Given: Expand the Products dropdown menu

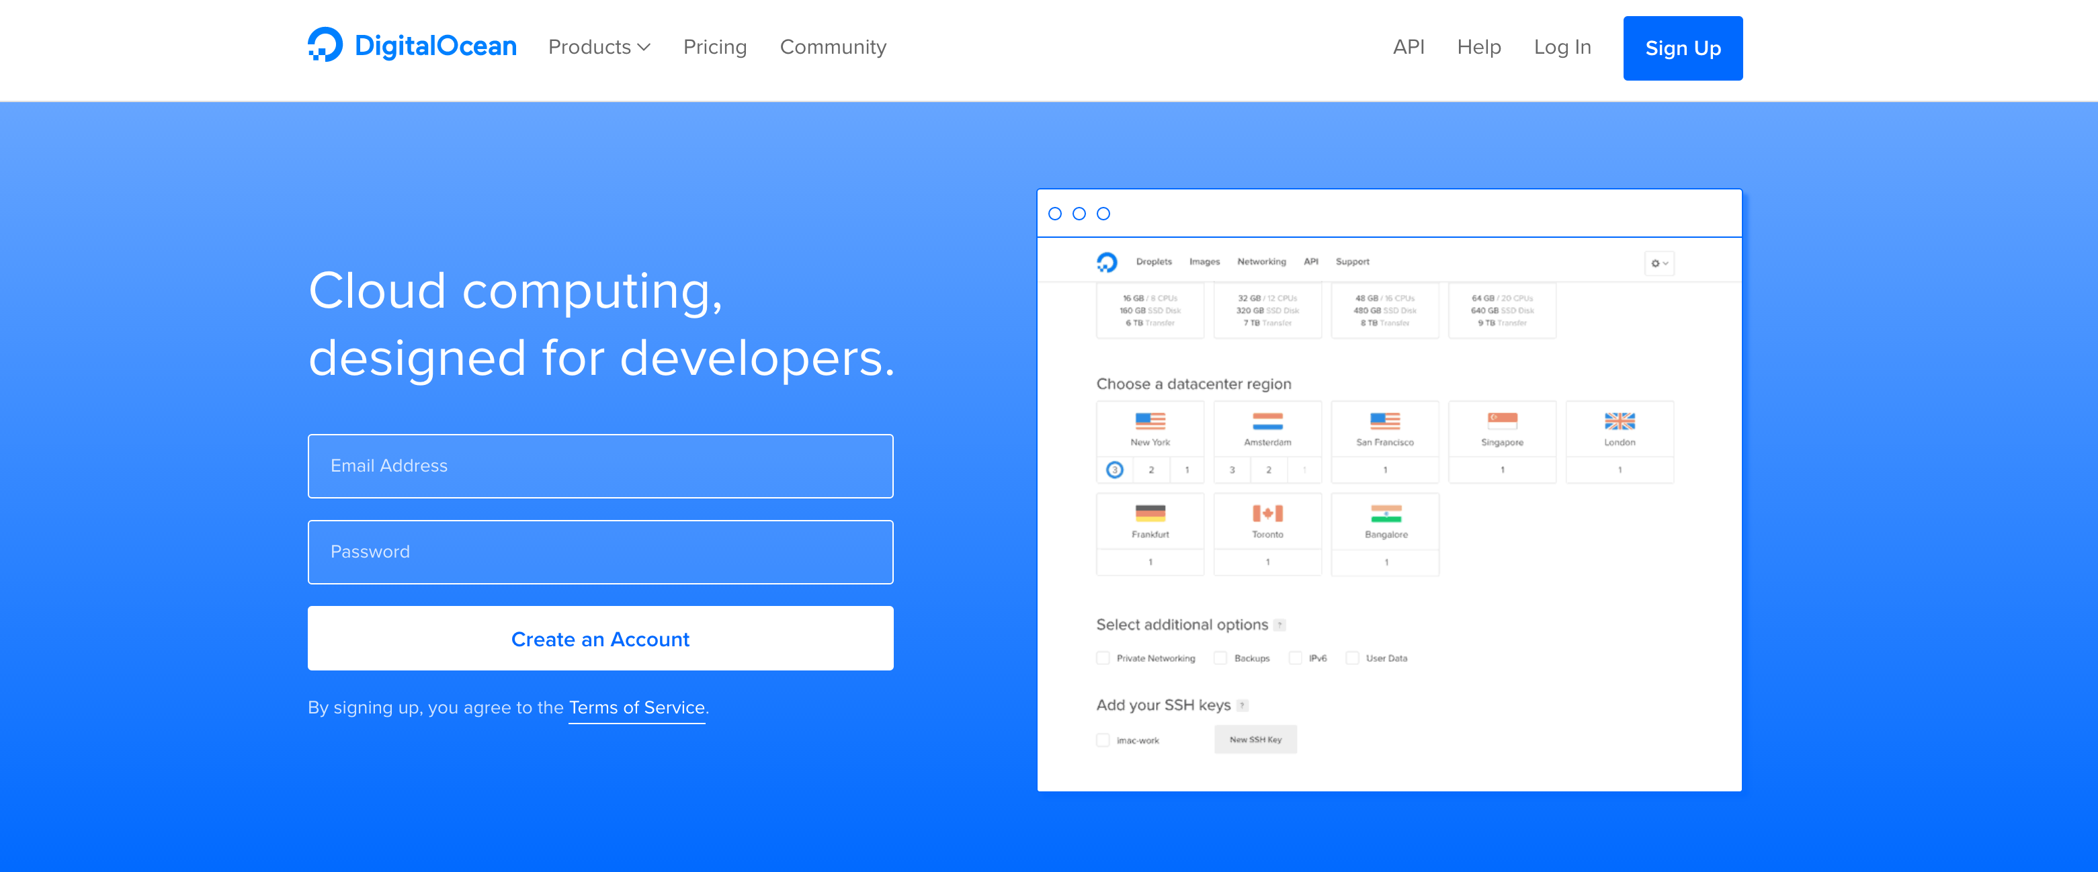Looking at the screenshot, I should coord(599,47).
